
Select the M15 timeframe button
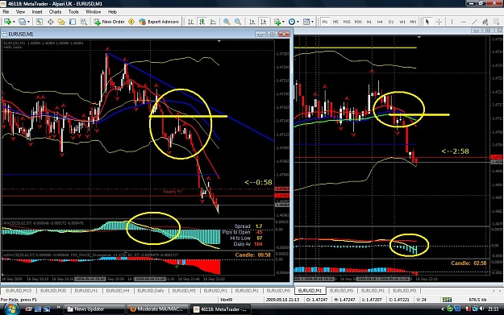[347, 22]
